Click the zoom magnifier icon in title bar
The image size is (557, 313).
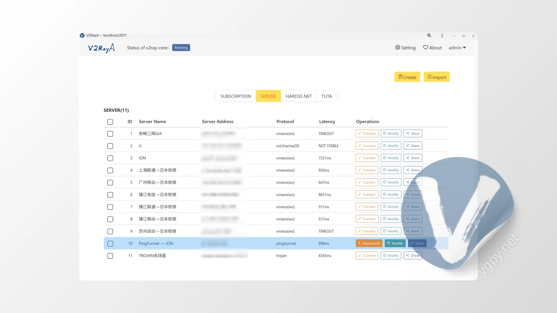(x=429, y=35)
